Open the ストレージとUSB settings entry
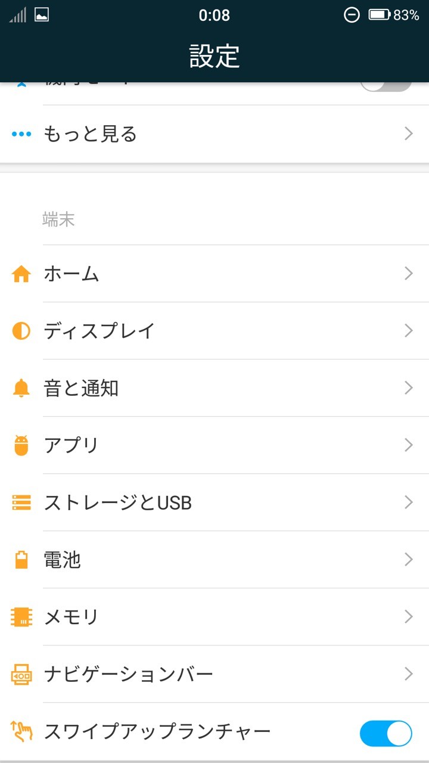Screen dimensions: 429x763 click(x=118, y=503)
